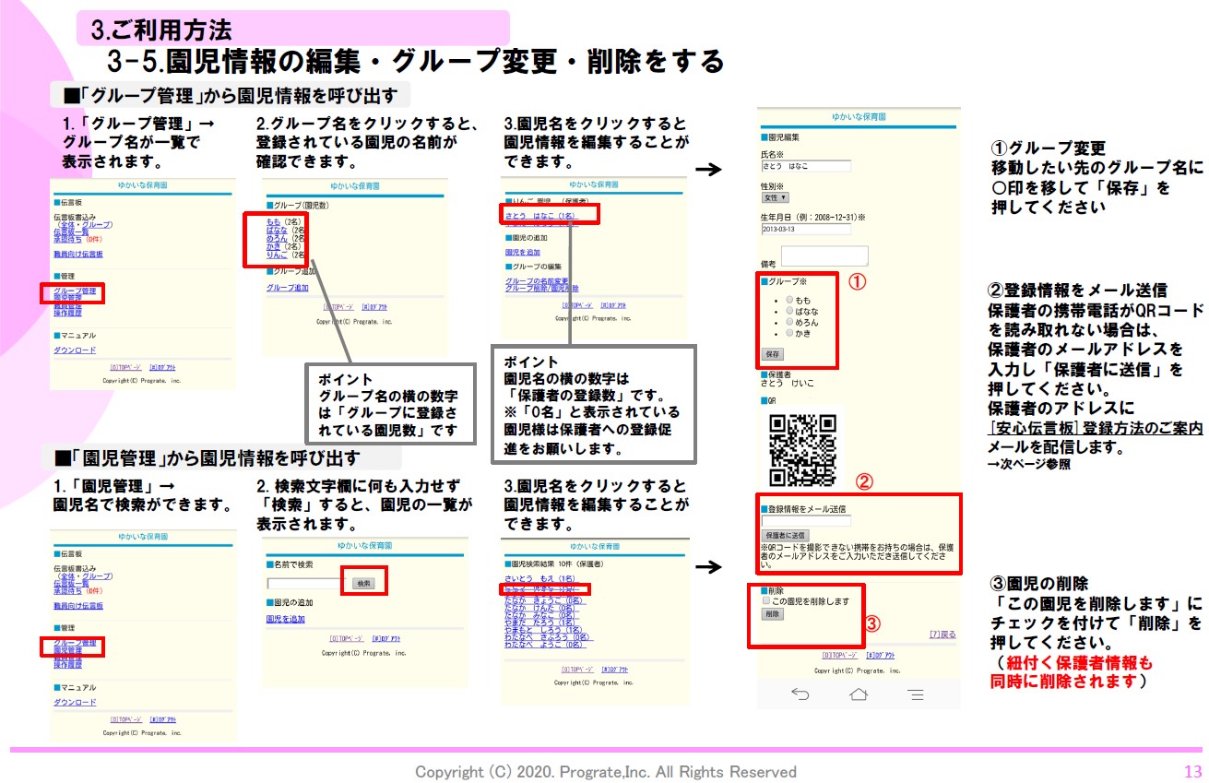This screenshot has width=1209, height=783.
Task: Click the 備考 remarks text area
Action: (x=824, y=255)
